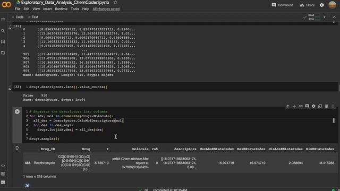The width and height of the screenshot is (340, 191).
Task: Open interactive table magic wand icon
Action: click(27, 186)
